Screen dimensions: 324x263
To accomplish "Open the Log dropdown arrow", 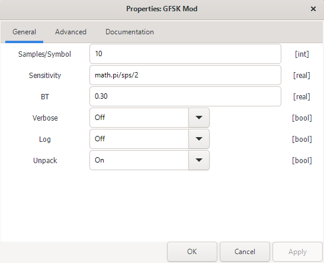I will click(x=199, y=139).
